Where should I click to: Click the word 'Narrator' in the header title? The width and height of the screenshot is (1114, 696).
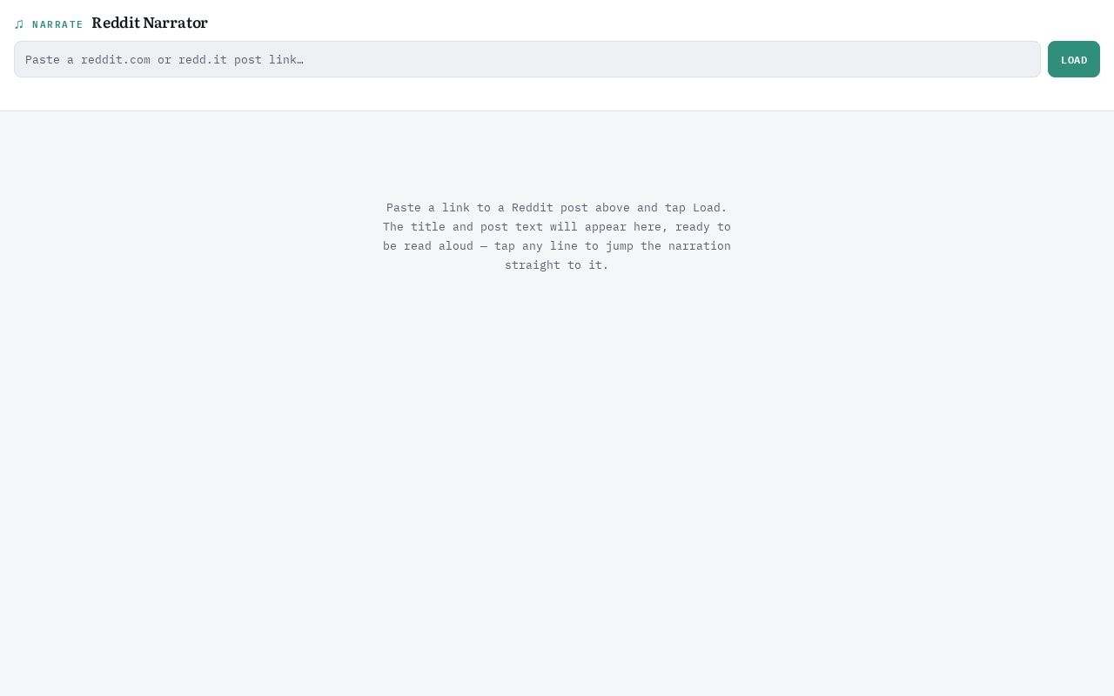point(176,23)
